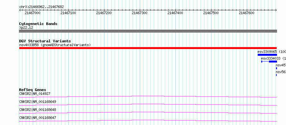Select the pink intron line under NM_001168648

(148, 113)
